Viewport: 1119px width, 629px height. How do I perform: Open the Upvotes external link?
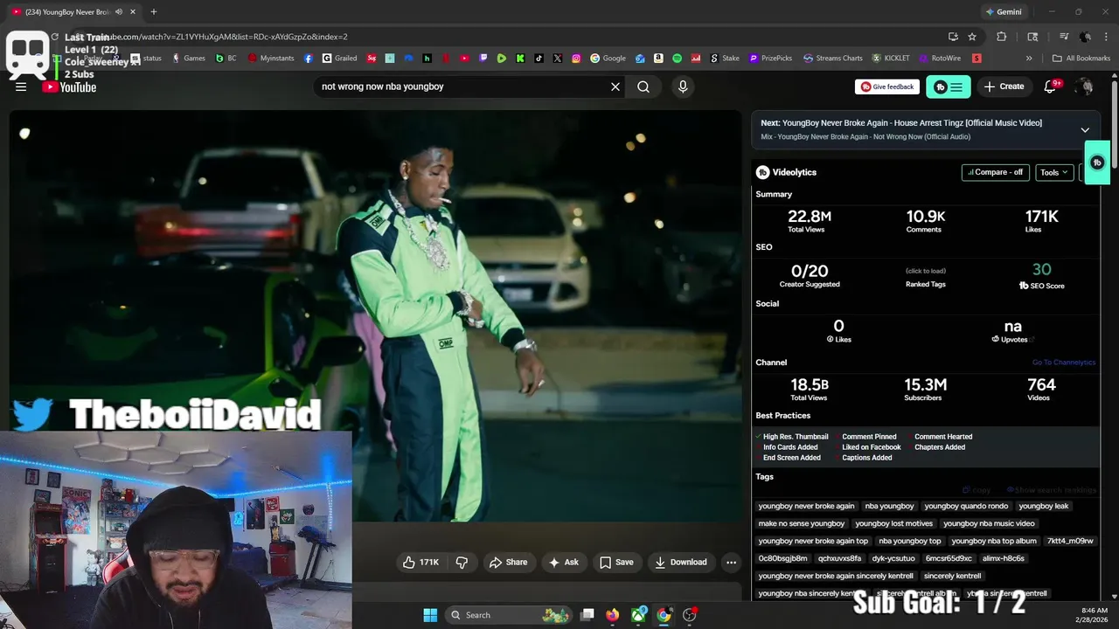click(1013, 339)
